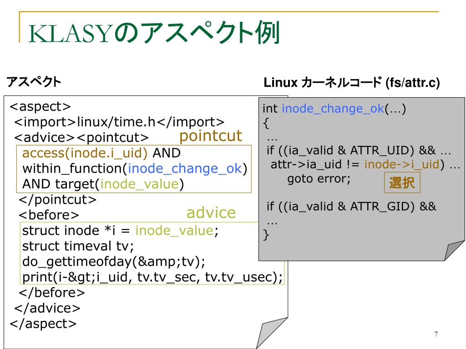The image size is (466, 349).
Task: Click the opening '<aspect>' line
Action: pyautogui.click(x=40, y=106)
